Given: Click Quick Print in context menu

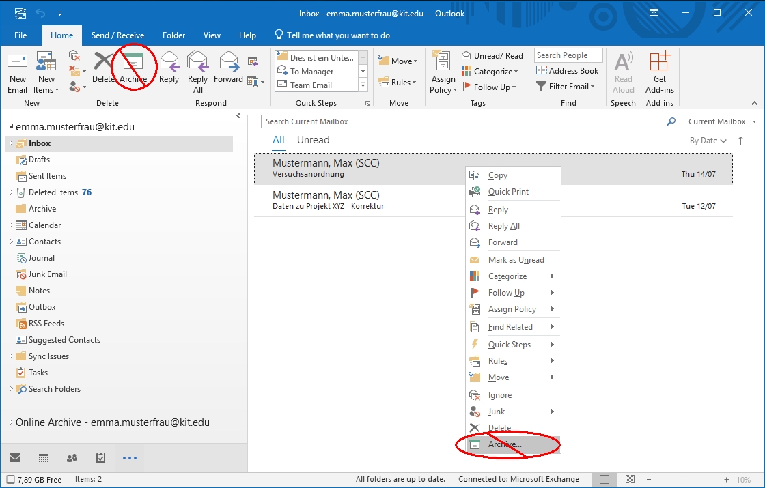Looking at the screenshot, I should 508,192.
